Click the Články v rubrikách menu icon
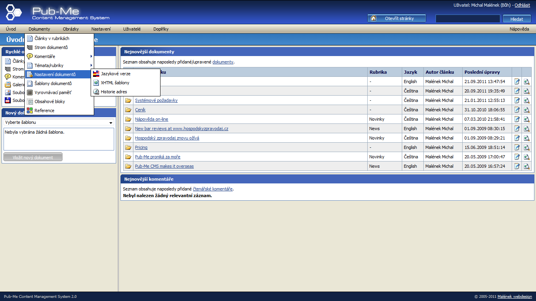The height and width of the screenshot is (301, 536). [30, 38]
